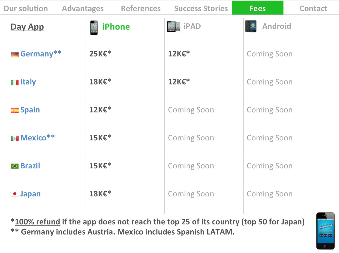Image resolution: width=339 pixels, height=253 pixels.
Task: Click the Spanish flag icon
Action: pyautogui.click(x=15, y=111)
